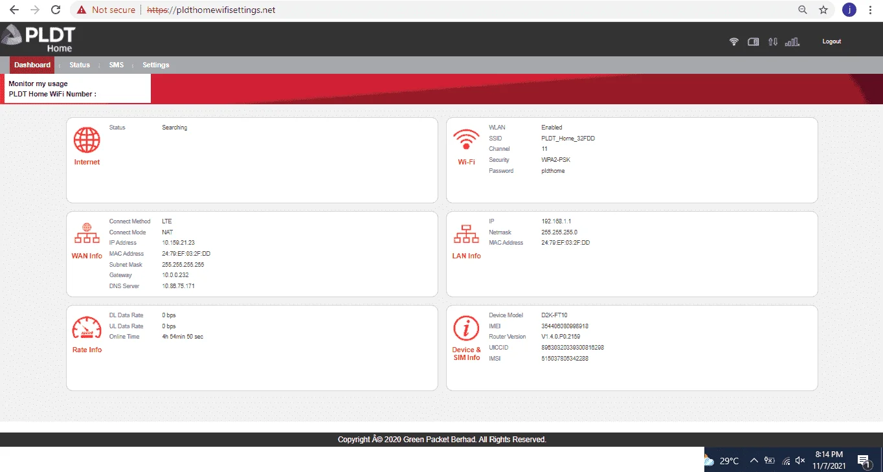Open the Chrome profile avatar

(x=849, y=10)
